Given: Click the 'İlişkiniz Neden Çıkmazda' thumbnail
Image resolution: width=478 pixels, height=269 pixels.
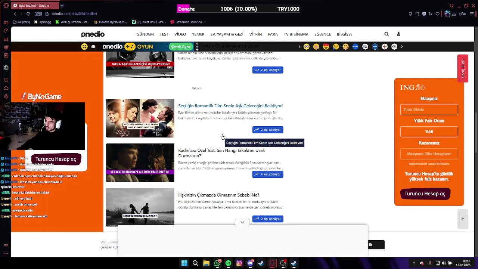Looking at the screenshot, I should coord(140,207).
